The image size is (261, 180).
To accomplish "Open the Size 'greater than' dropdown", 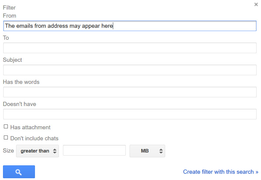I will point(38,151).
